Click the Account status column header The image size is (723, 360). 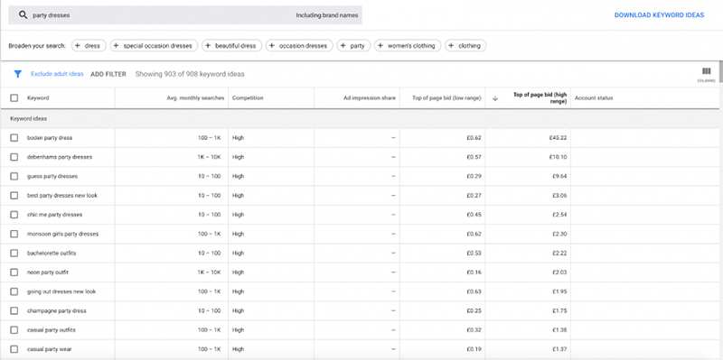(x=594, y=98)
